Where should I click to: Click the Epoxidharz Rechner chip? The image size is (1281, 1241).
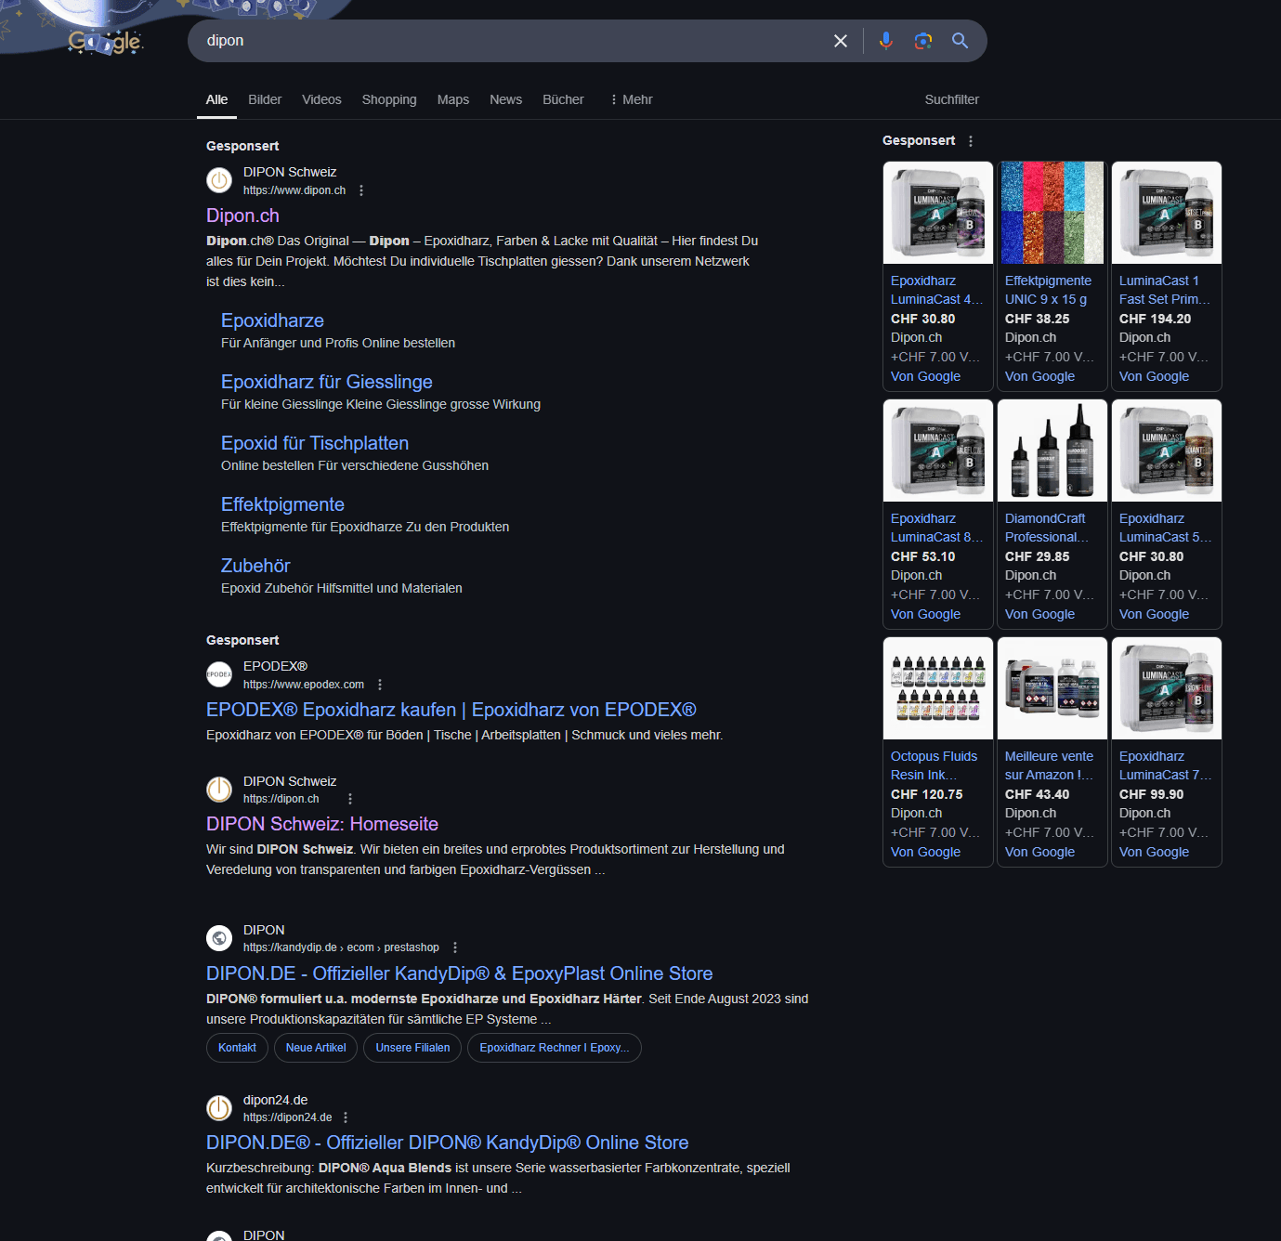tap(555, 1048)
